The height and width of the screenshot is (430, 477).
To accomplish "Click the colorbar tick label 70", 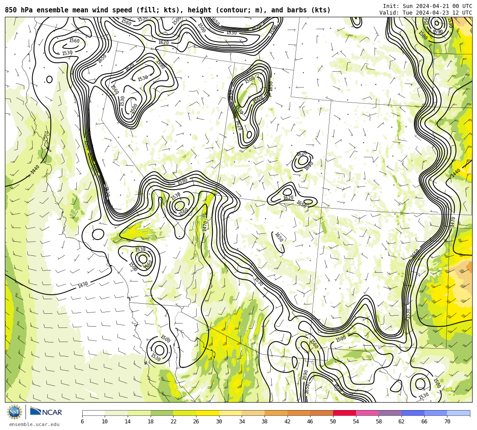I will coord(447,422).
